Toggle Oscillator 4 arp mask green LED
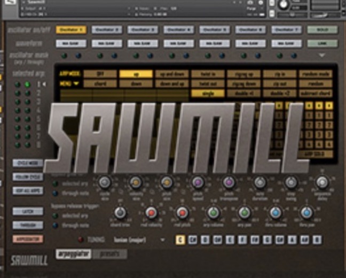Viewport: 346px width, 278px height. [x=172, y=56]
